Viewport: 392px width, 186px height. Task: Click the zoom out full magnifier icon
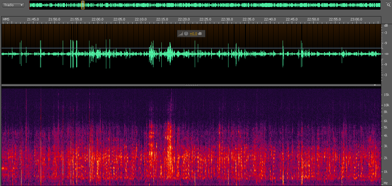click(x=389, y=5)
